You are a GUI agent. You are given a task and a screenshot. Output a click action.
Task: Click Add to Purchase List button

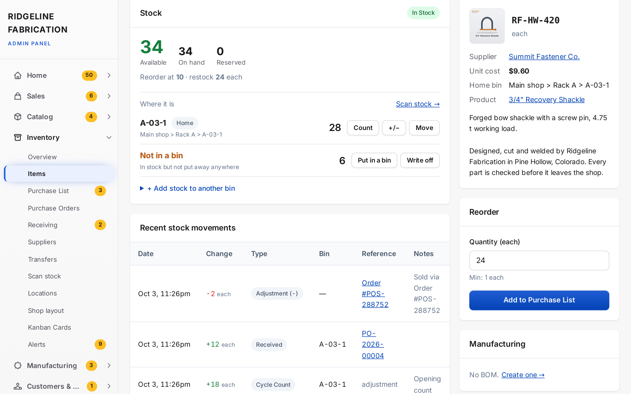click(539, 300)
